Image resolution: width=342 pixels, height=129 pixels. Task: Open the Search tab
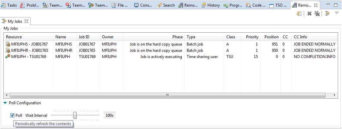(166, 5)
